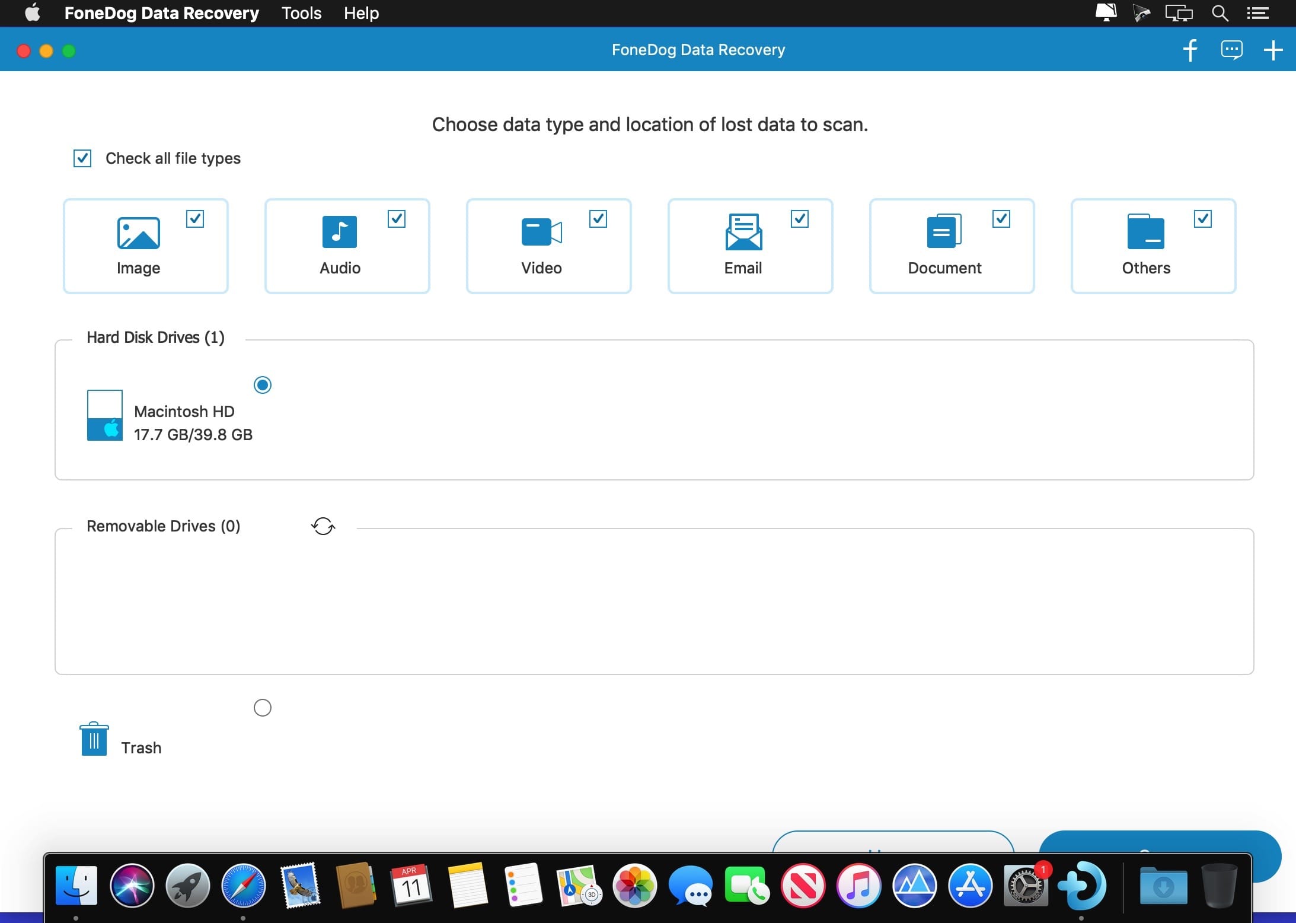
Task: Select the Trash radio button
Action: (263, 708)
